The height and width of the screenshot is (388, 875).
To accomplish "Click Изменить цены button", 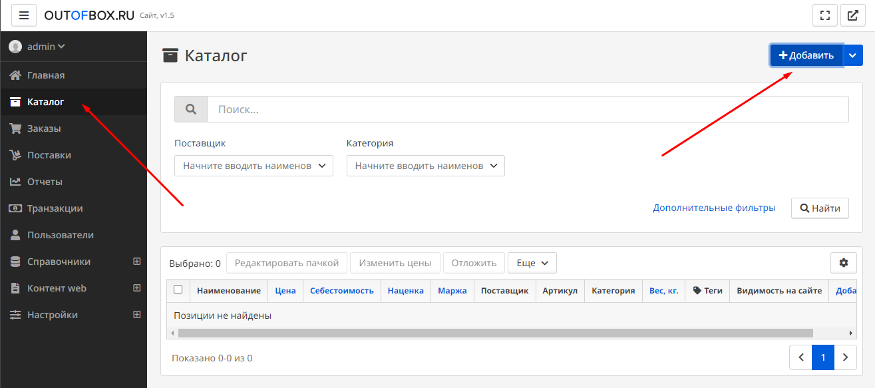I will (395, 263).
